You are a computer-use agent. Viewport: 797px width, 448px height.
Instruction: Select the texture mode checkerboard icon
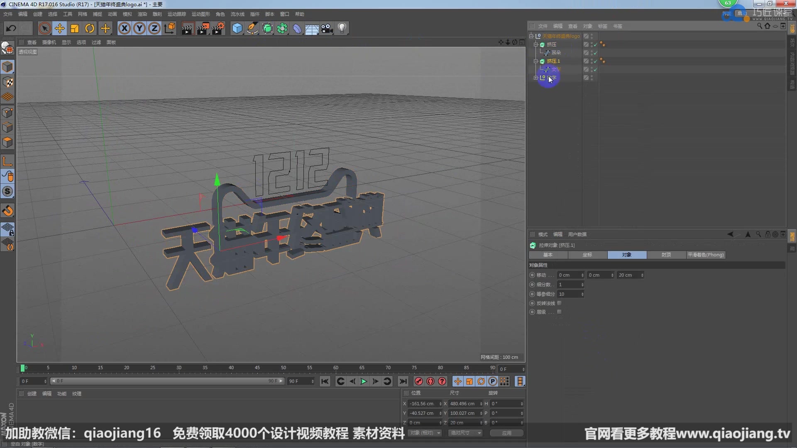tap(7, 82)
